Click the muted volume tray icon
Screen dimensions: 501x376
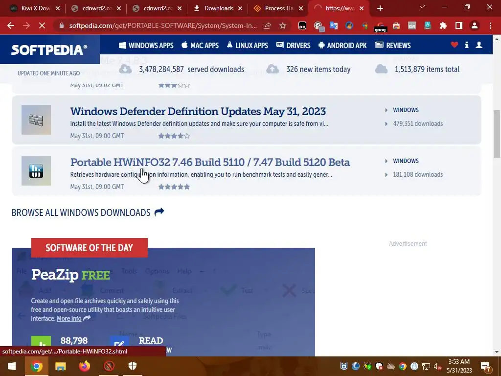[x=437, y=366]
